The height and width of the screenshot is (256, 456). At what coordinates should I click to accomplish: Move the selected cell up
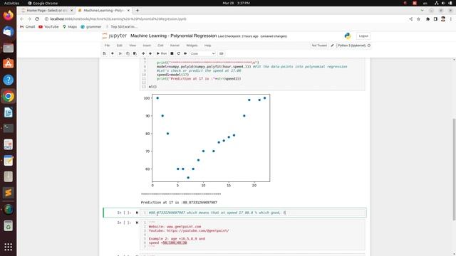point(143,54)
